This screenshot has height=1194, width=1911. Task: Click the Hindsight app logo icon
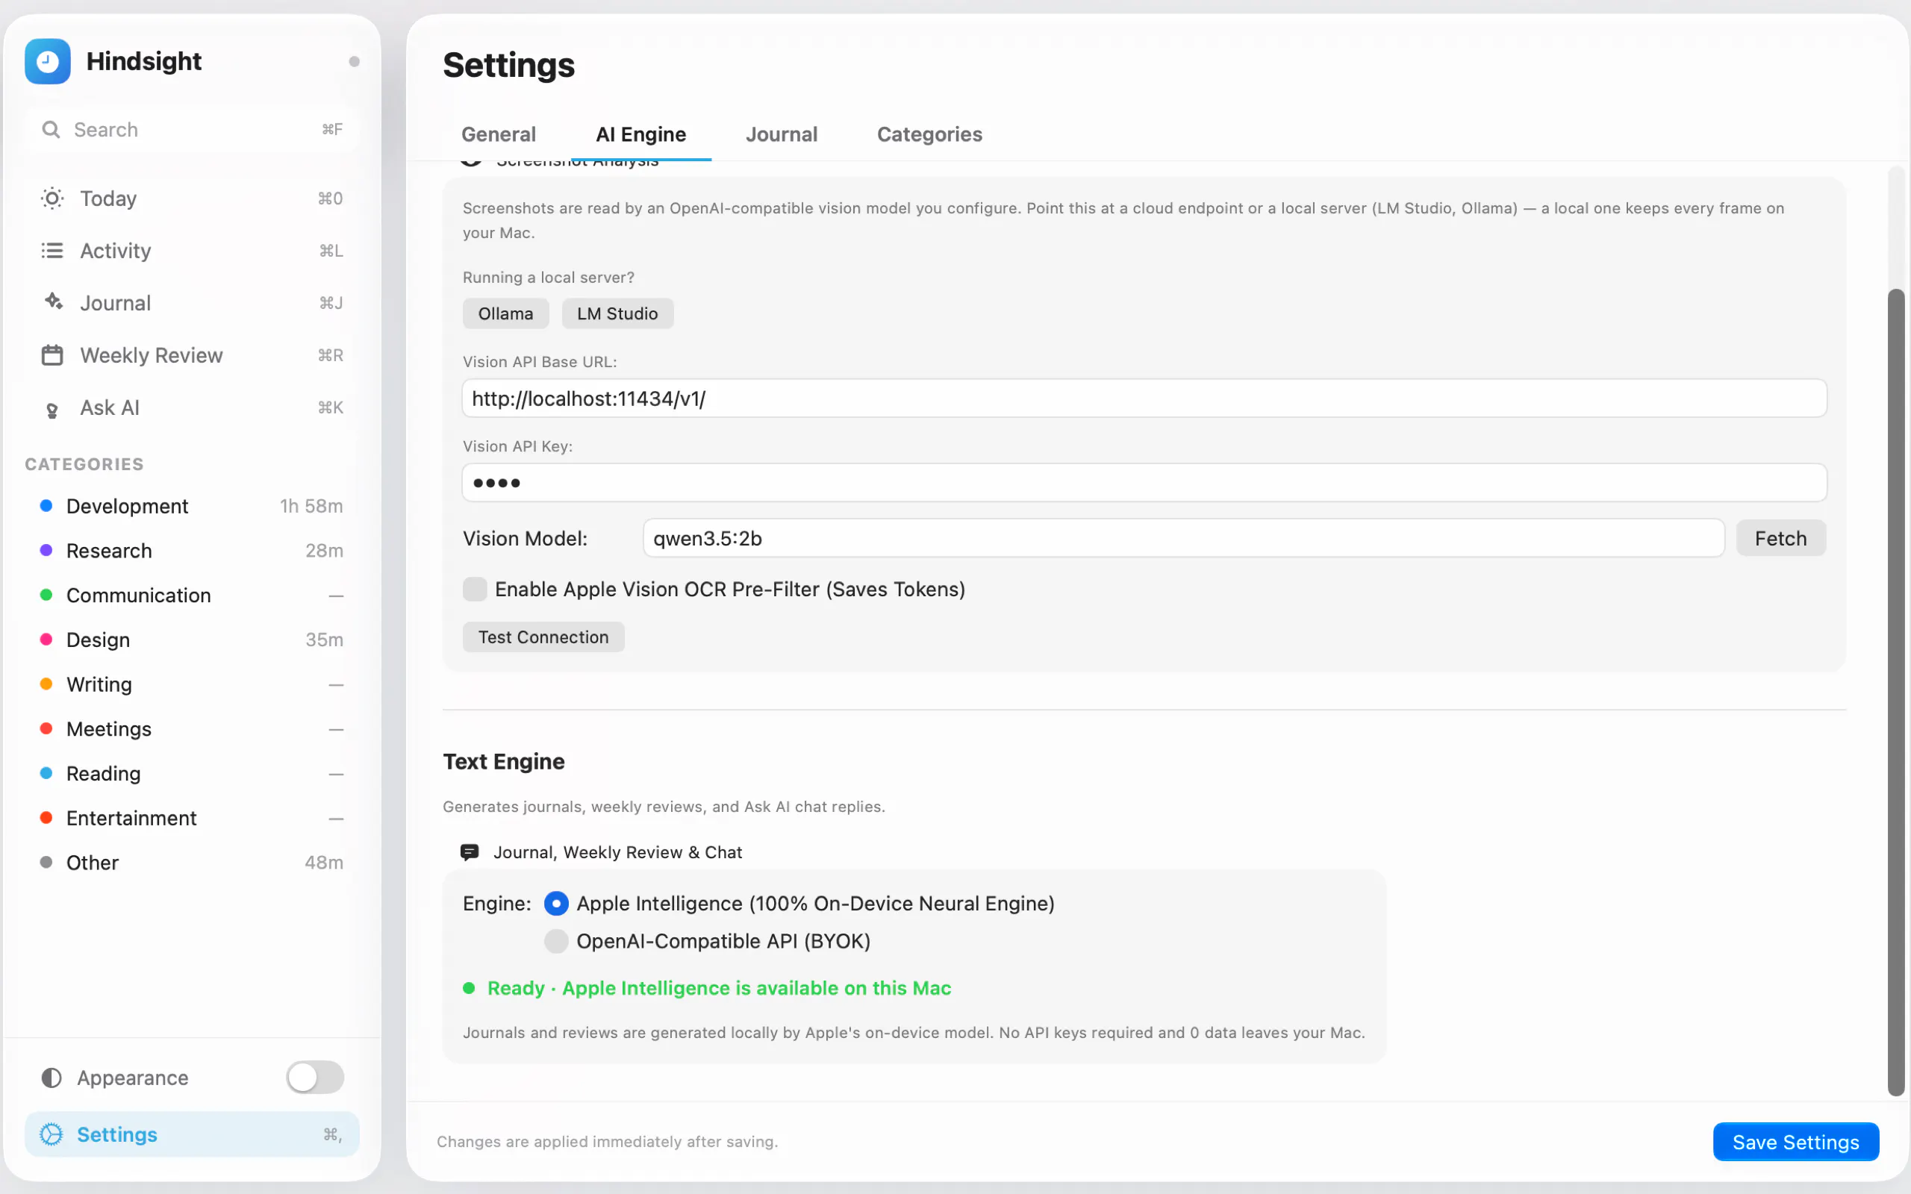47,60
